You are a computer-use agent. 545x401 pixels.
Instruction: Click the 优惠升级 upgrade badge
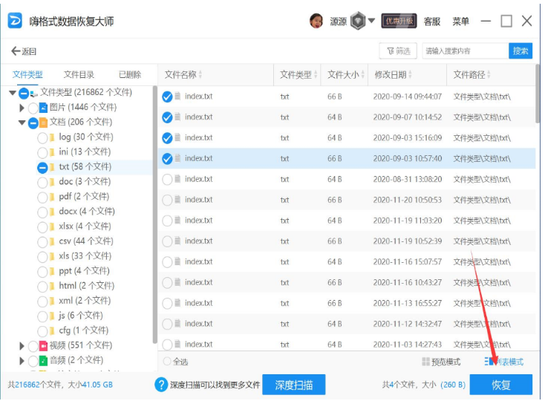399,21
